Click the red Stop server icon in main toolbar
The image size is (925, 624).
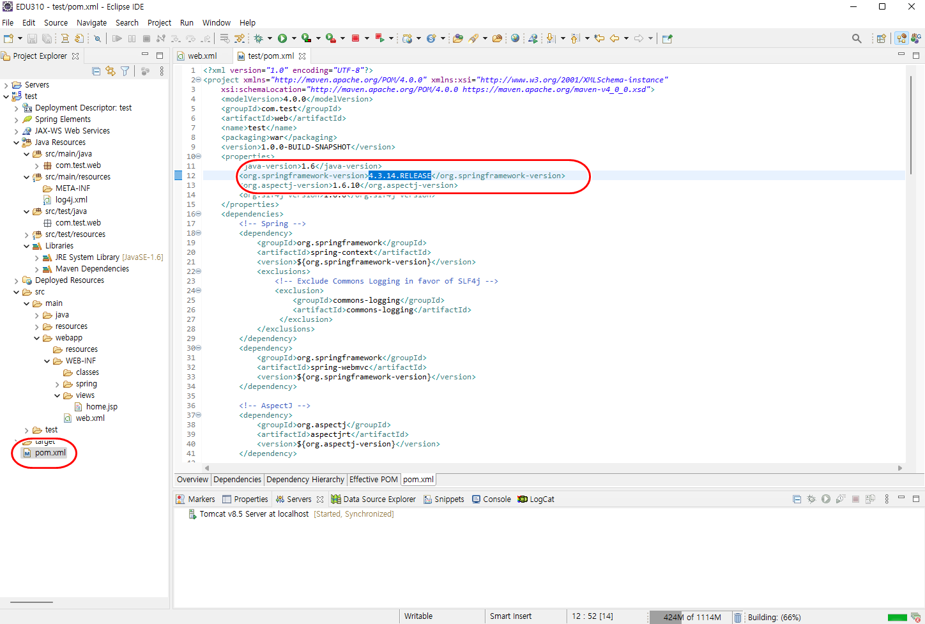[356, 38]
